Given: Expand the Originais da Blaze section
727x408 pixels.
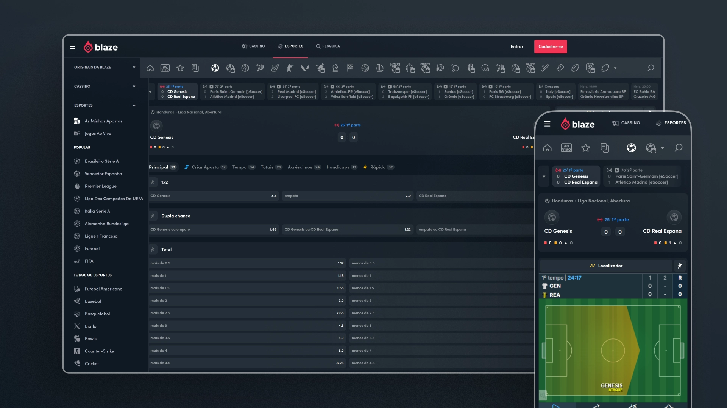Looking at the screenshot, I should coord(134,67).
